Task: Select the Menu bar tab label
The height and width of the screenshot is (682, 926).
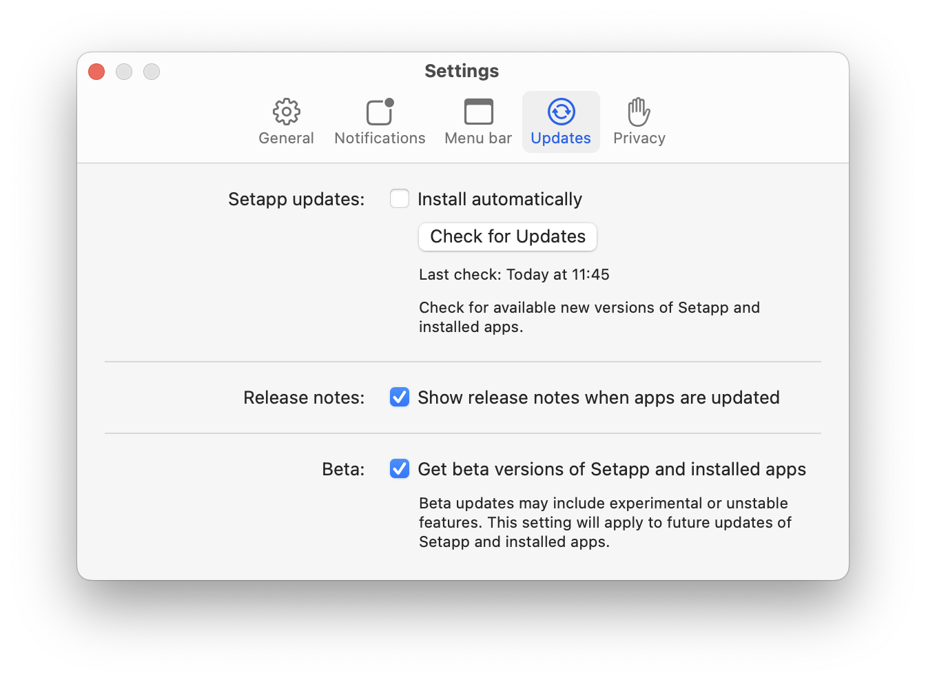Action: 478,138
